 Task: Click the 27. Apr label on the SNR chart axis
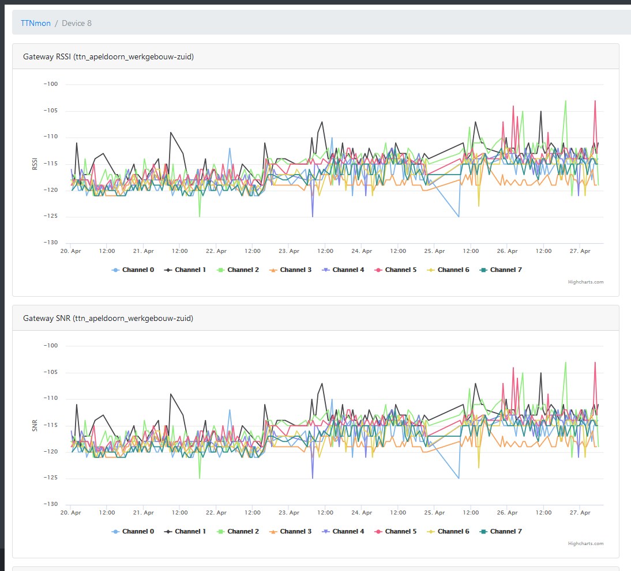[x=580, y=513]
